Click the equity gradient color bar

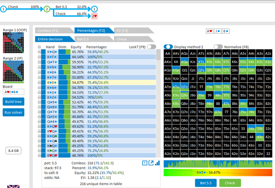218,172
